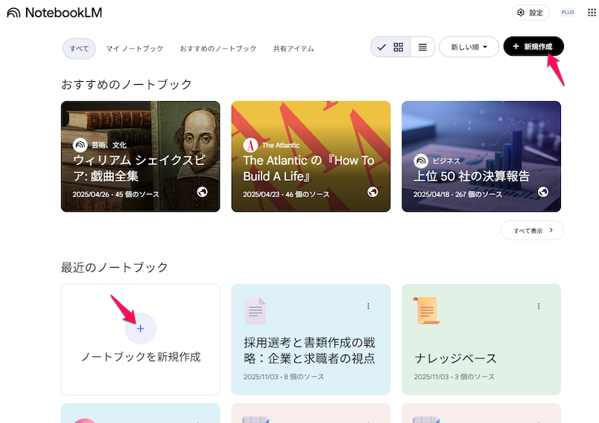
Task: Click 2025/04/23 · 46 個のソース text
Action: tap(286, 194)
